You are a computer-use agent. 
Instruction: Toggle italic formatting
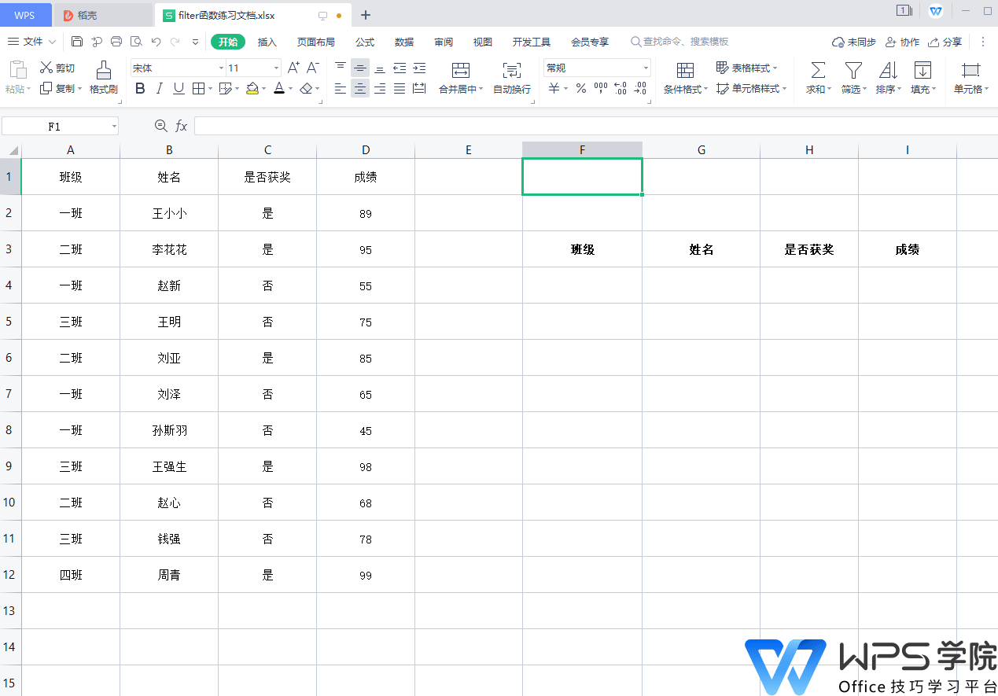160,89
